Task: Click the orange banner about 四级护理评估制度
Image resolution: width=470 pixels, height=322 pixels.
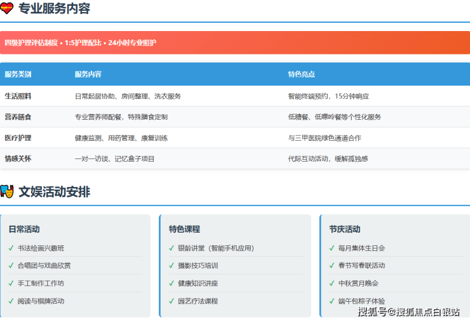Action: [234, 42]
